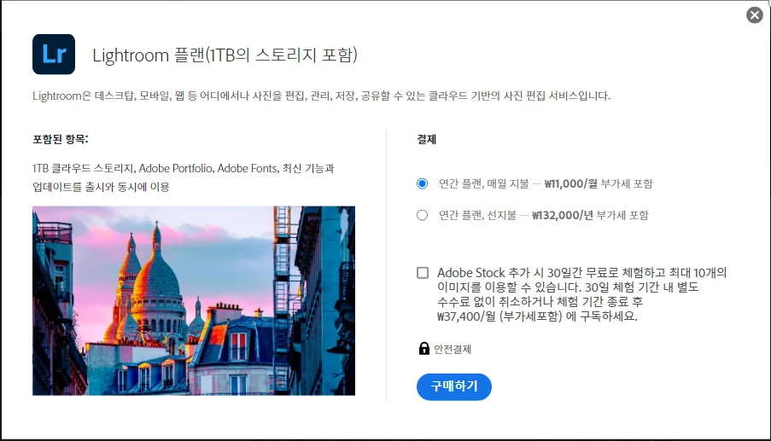Click the 포함된 항목: heading
Viewport: 771px width, 441px height.
(x=61, y=139)
